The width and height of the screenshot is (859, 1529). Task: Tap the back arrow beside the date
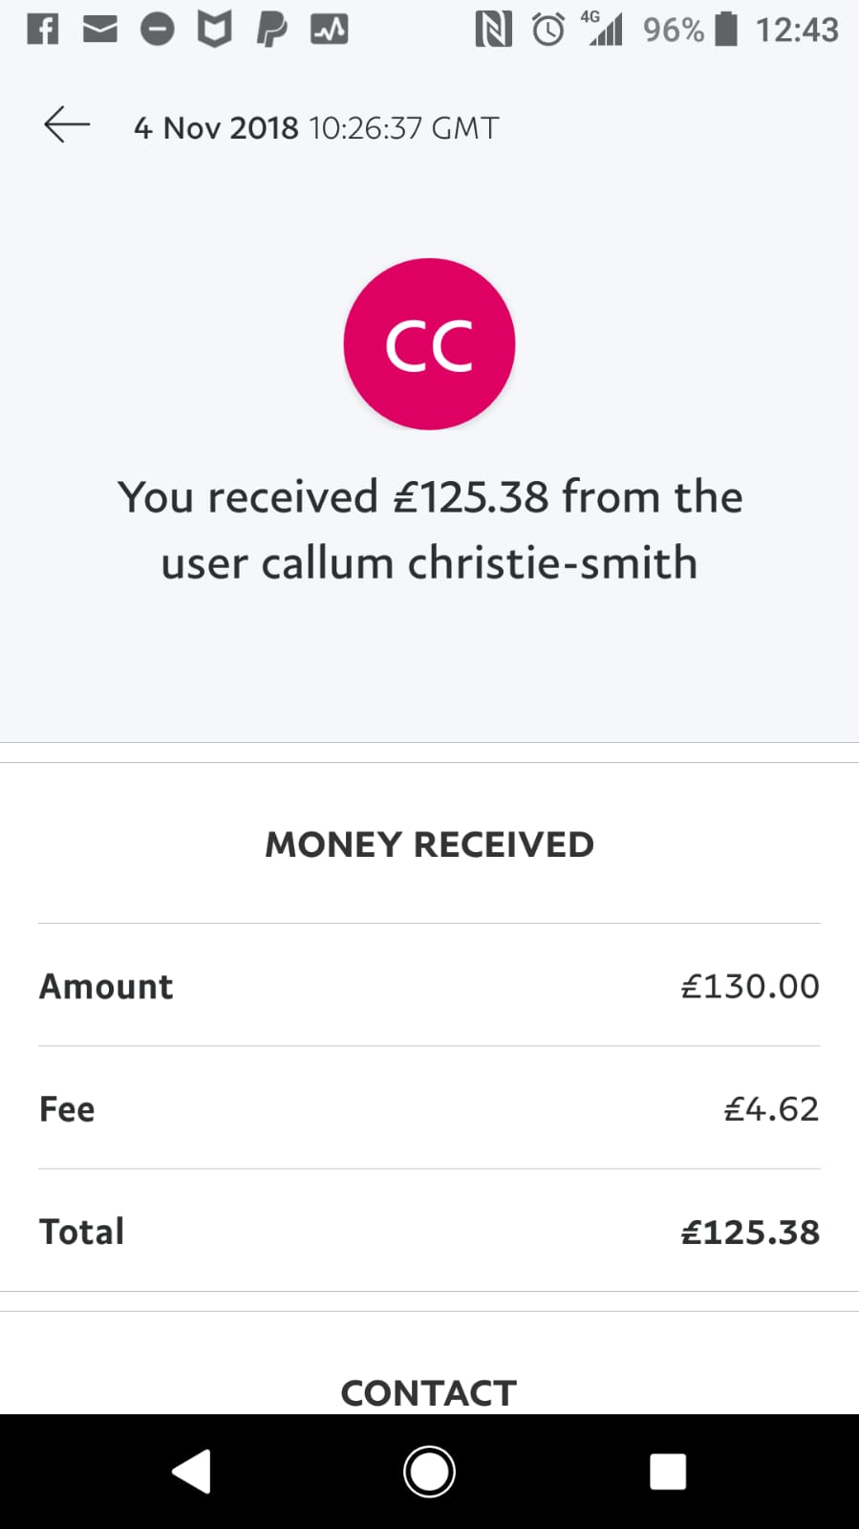coord(67,125)
